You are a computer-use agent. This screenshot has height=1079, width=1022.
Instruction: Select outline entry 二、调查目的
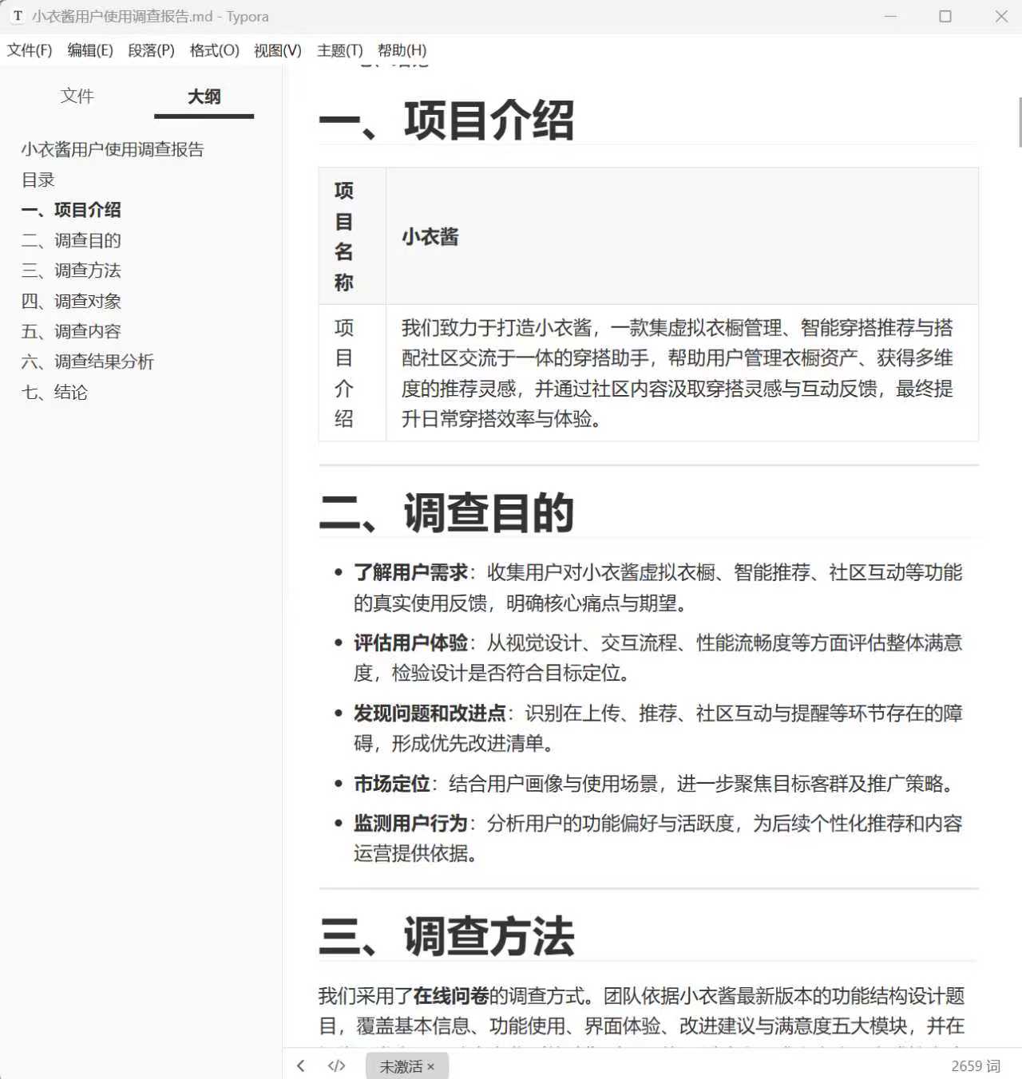click(71, 240)
